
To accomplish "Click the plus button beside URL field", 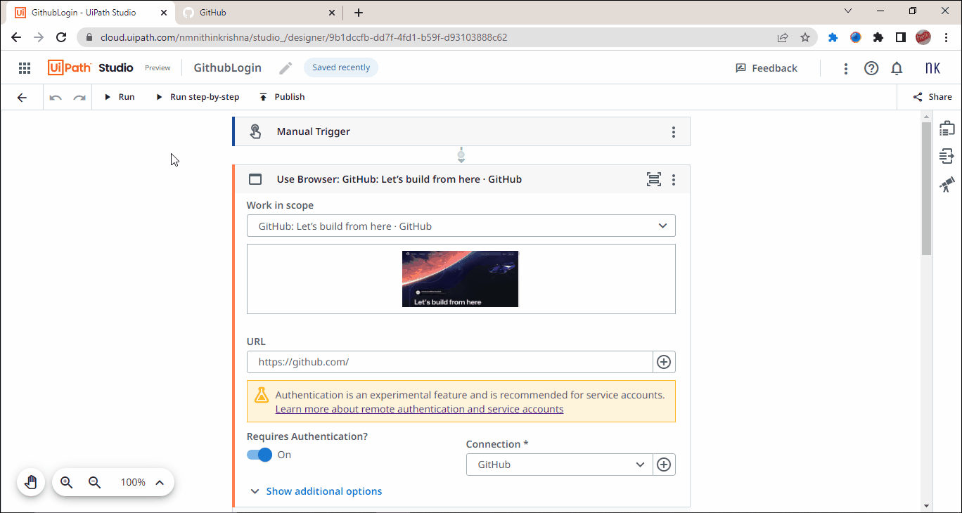I will pyautogui.click(x=664, y=362).
